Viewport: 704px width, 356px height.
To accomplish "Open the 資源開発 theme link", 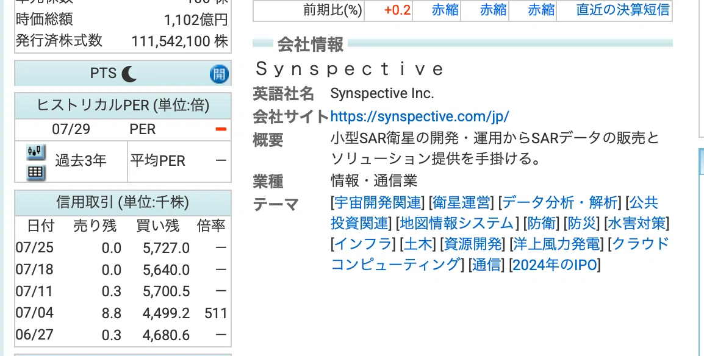I will click(x=473, y=244).
